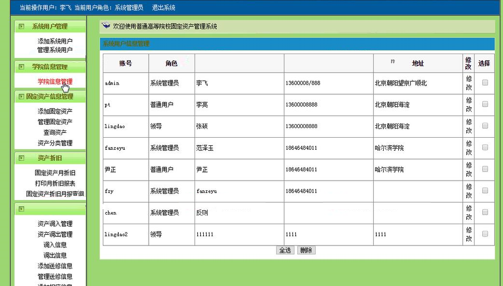Image resolution: width=503 pixels, height=286 pixels.
Task: Click the 账号 column header
Action: 126,63
